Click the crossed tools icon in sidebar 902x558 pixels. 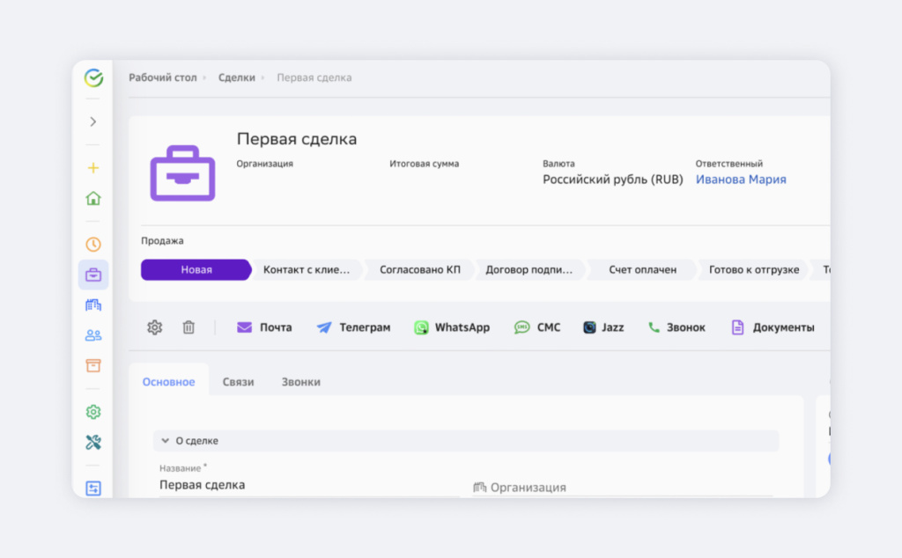tap(93, 442)
